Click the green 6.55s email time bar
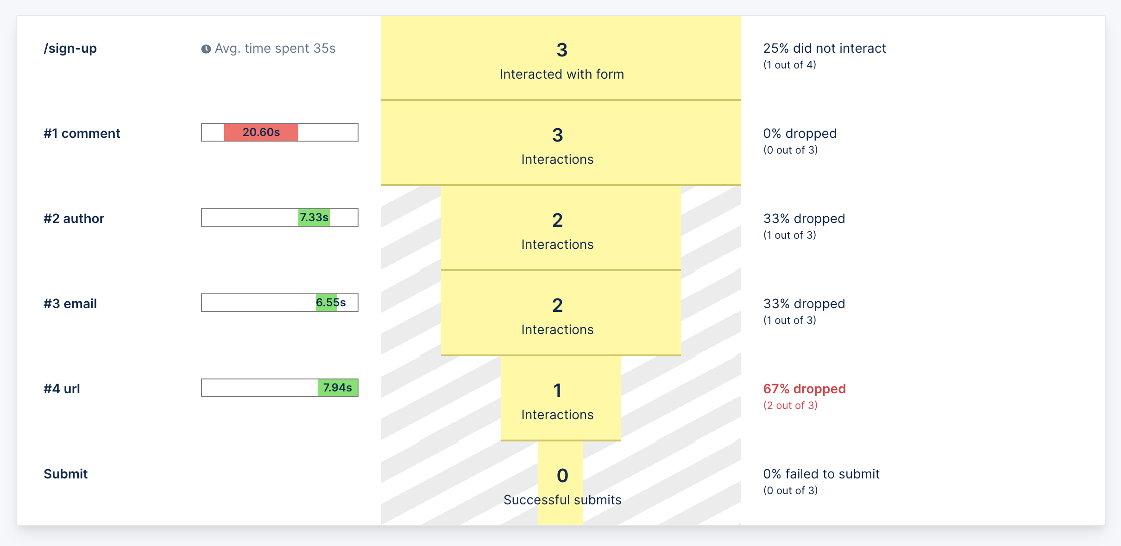 (x=327, y=303)
